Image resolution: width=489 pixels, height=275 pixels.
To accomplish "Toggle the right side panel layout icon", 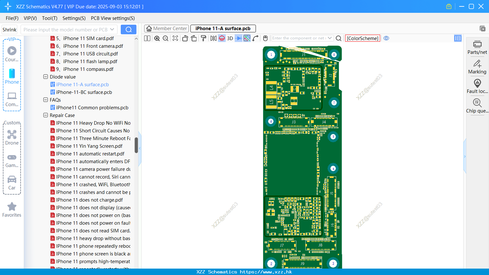I will [458, 38].
